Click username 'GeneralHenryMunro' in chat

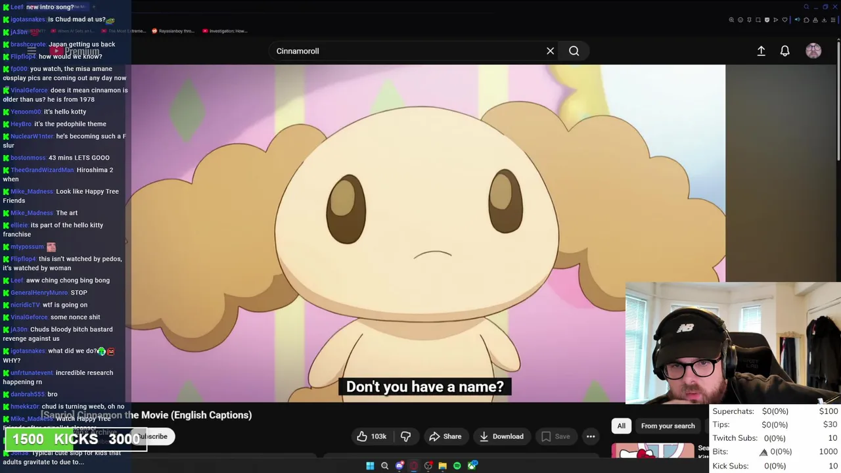click(x=39, y=292)
